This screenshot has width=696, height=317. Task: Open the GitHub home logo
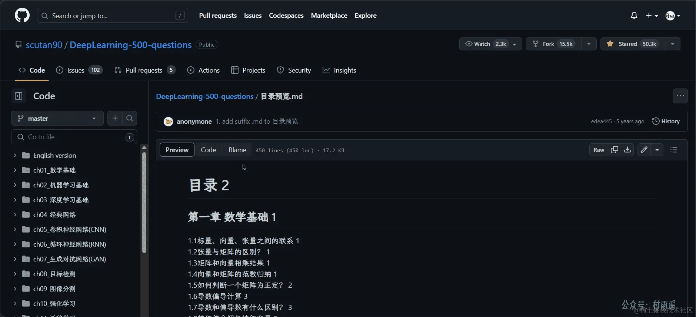[x=22, y=16]
